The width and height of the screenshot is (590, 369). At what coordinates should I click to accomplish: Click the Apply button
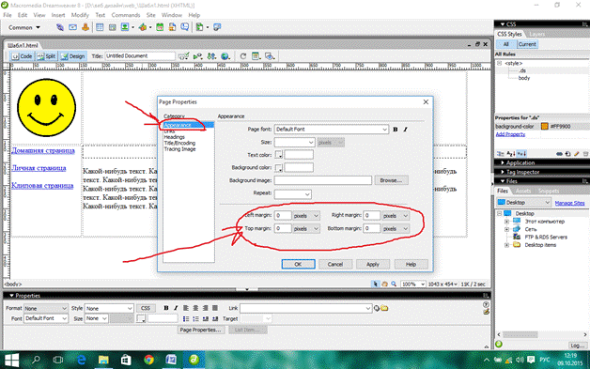click(373, 264)
